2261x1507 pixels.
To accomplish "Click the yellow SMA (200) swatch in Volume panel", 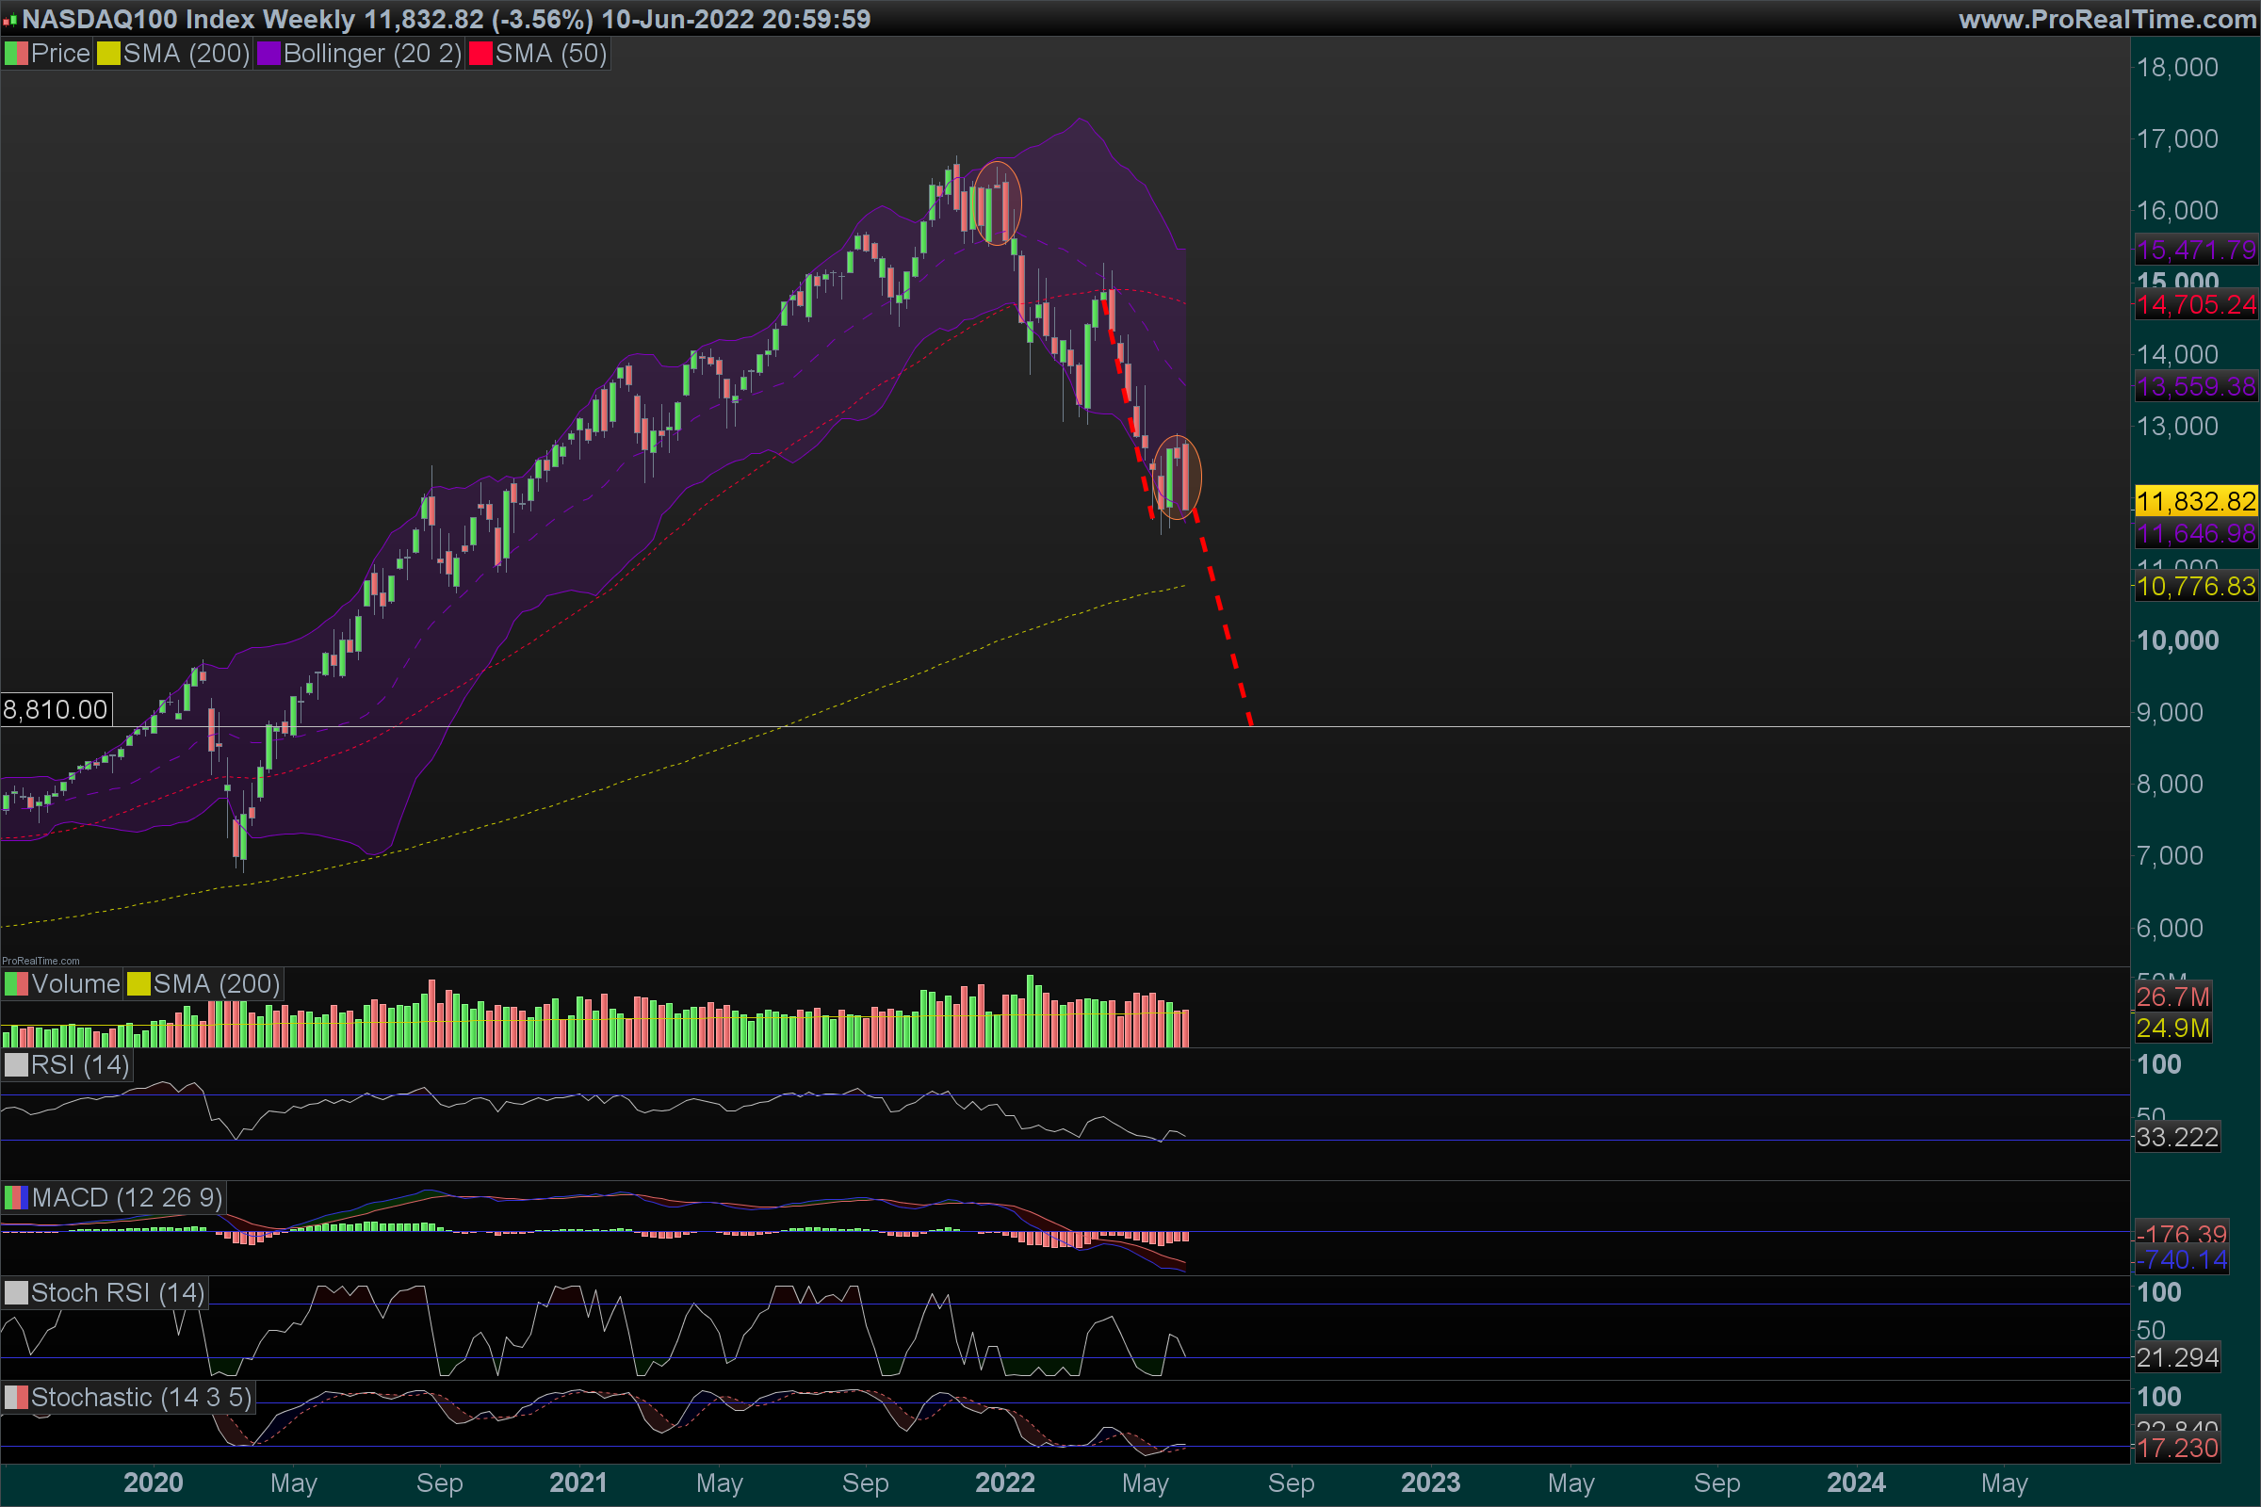I will tap(138, 984).
